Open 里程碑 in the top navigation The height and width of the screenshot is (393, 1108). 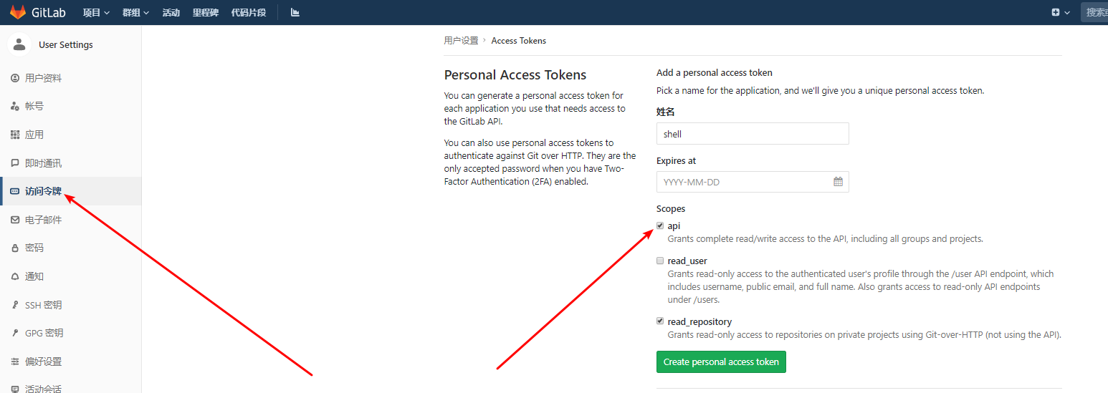click(x=206, y=12)
